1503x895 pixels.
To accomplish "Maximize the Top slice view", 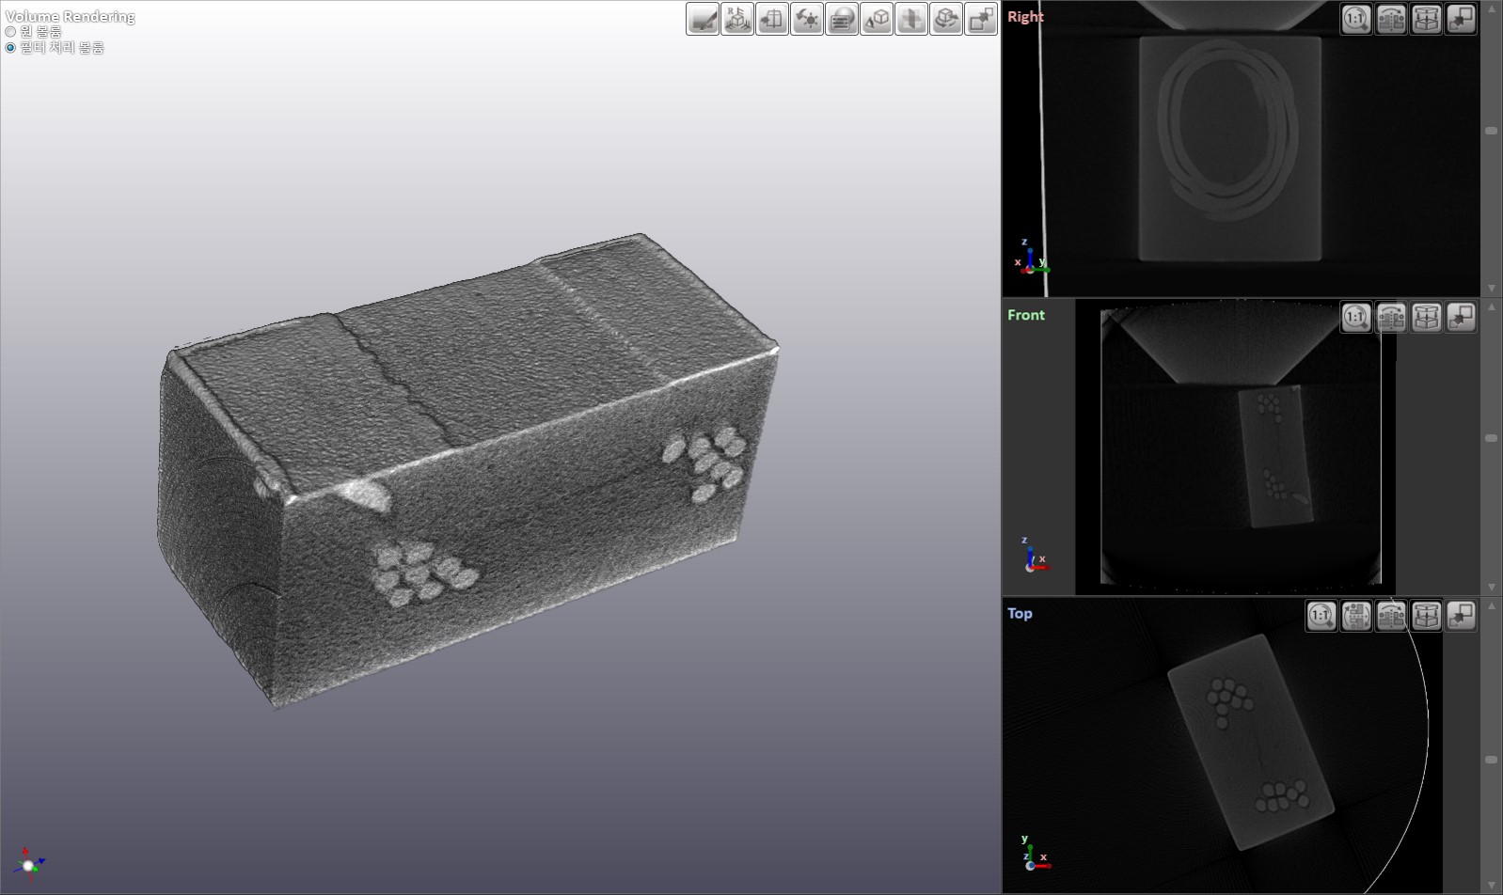I will pos(1461,616).
